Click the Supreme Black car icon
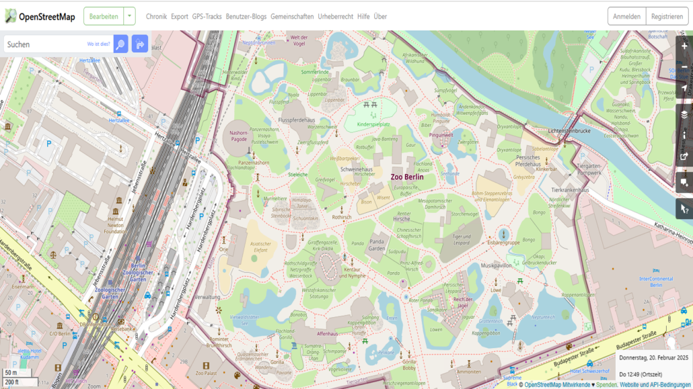This screenshot has height=389, width=693. click(x=512, y=370)
